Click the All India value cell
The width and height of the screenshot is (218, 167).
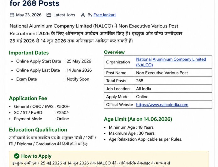[173, 89]
